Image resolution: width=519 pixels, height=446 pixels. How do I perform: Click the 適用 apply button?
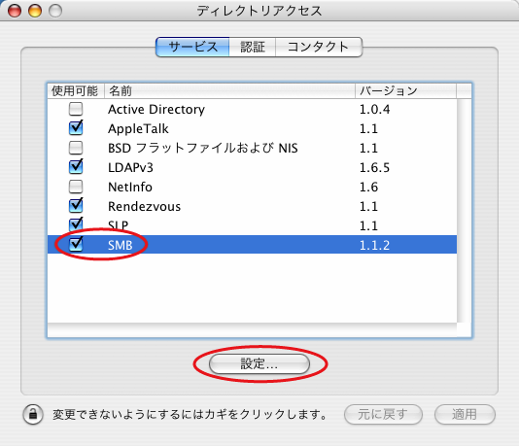coord(465,414)
